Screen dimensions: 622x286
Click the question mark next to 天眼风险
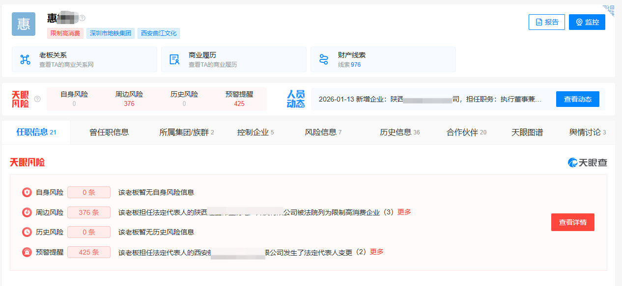coord(38,99)
